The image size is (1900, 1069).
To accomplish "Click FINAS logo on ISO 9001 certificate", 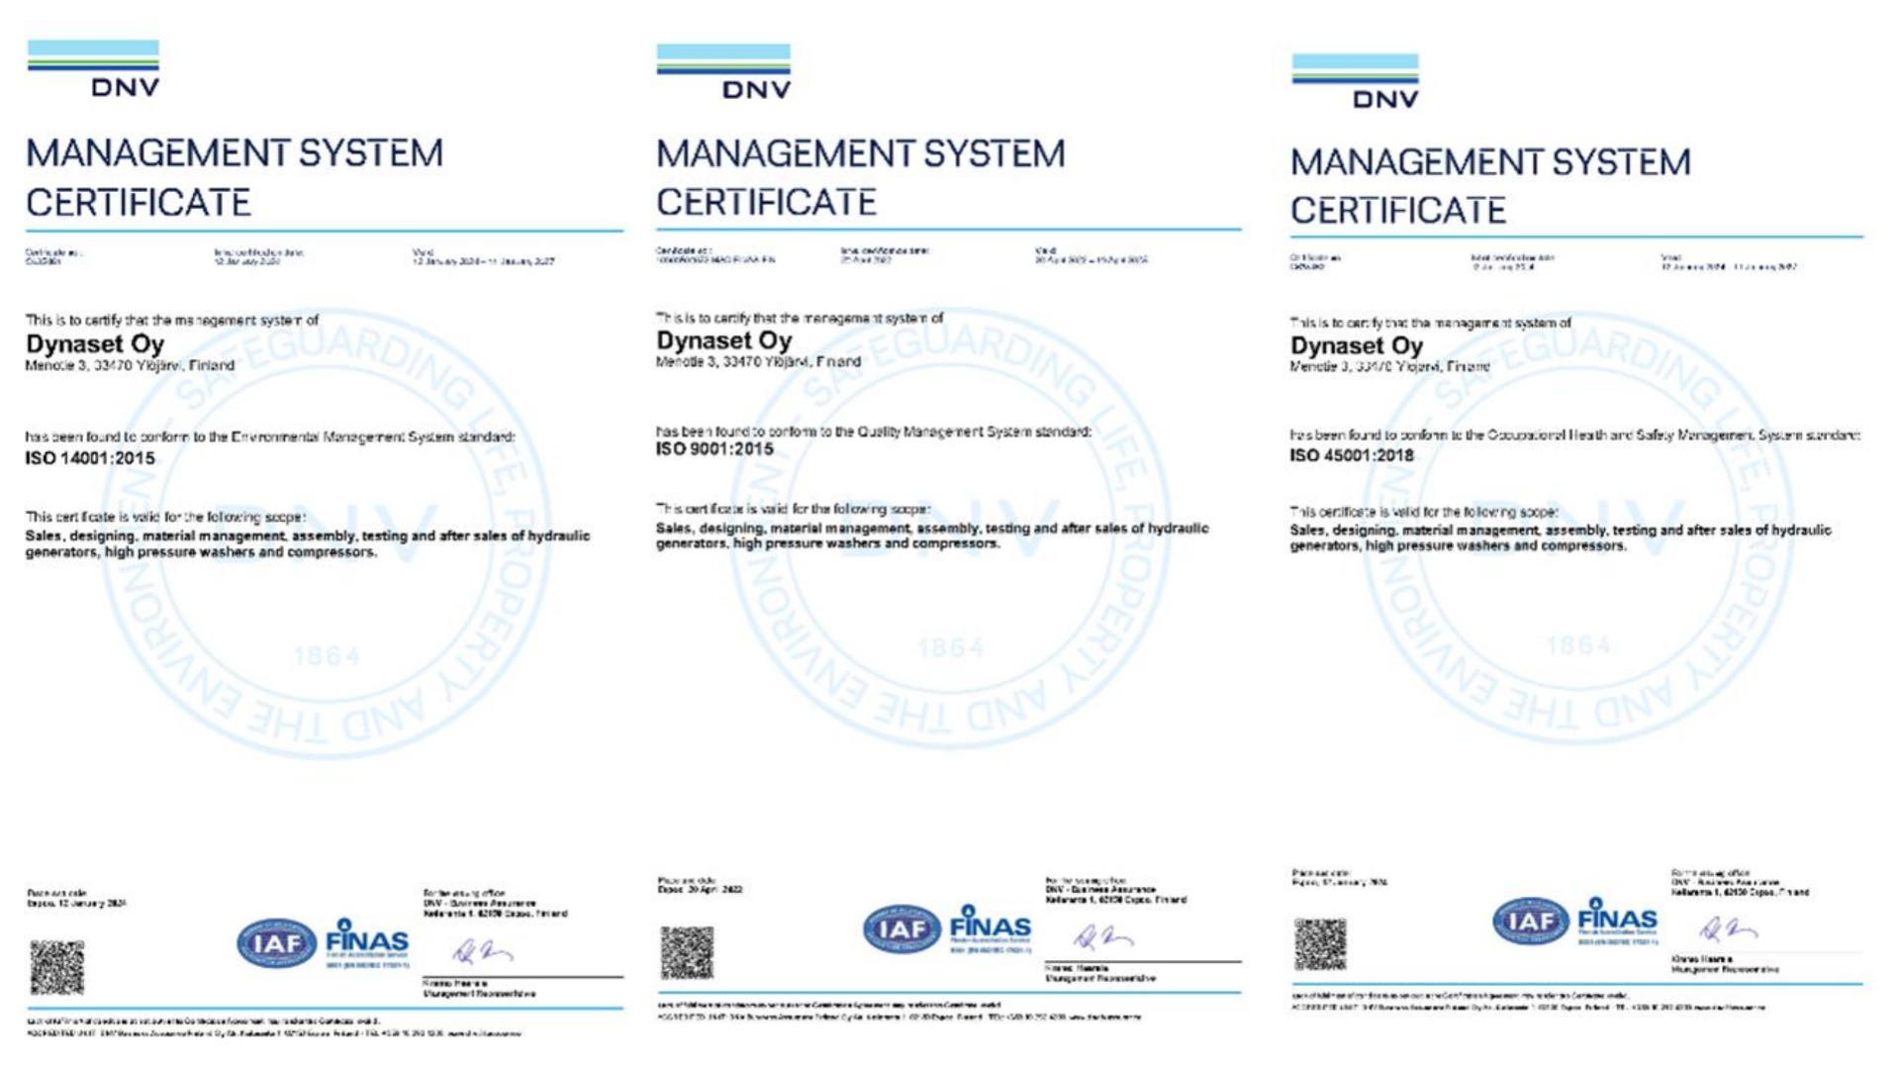I will (x=990, y=928).
